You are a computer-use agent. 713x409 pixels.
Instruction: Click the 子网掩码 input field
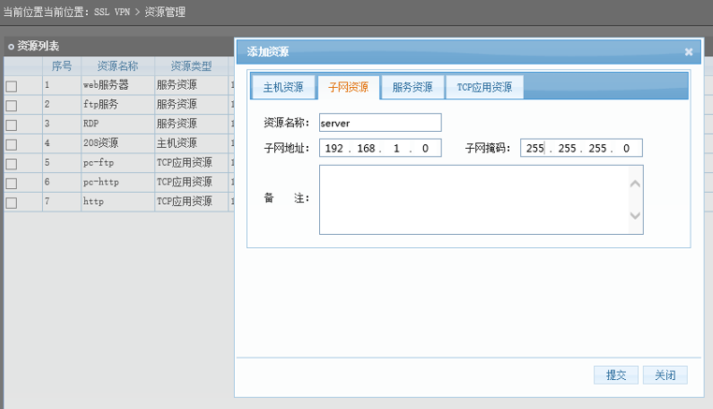tap(581, 149)
